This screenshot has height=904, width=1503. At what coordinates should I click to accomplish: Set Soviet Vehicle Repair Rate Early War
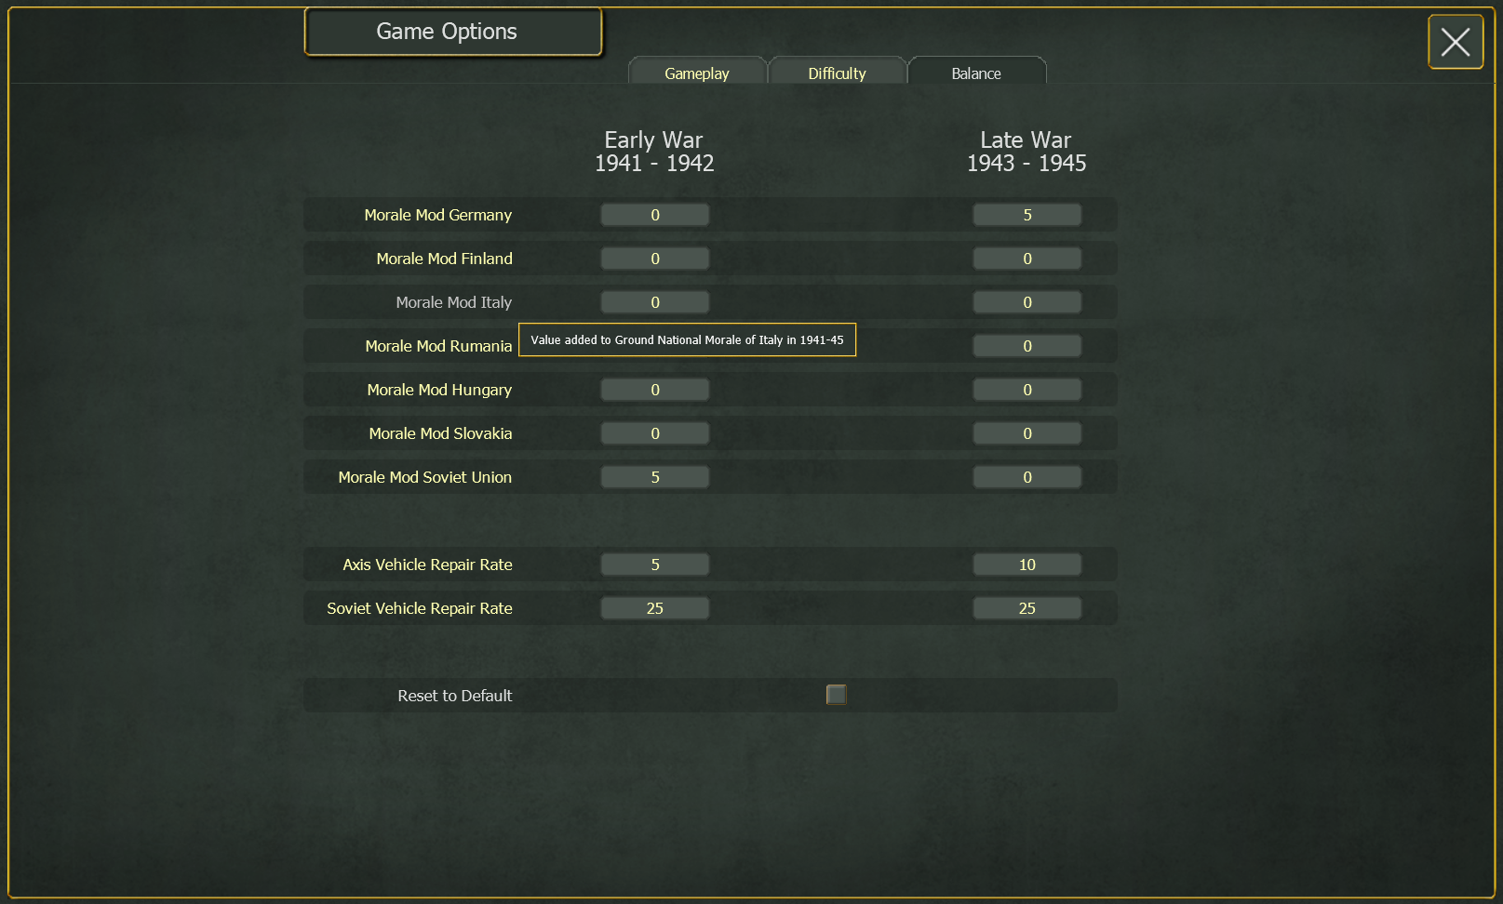point(654,608)
